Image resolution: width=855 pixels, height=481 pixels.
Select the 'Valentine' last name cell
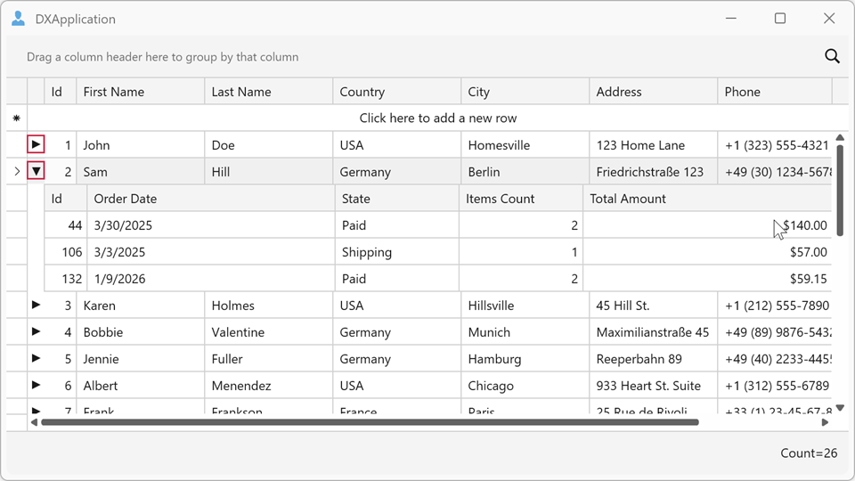click(x=269, y=332)
